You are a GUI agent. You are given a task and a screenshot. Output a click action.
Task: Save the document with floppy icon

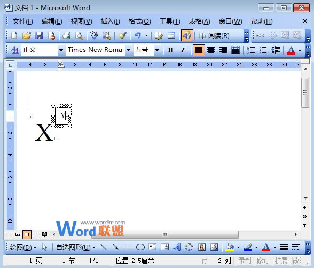(x=39, y=35)
